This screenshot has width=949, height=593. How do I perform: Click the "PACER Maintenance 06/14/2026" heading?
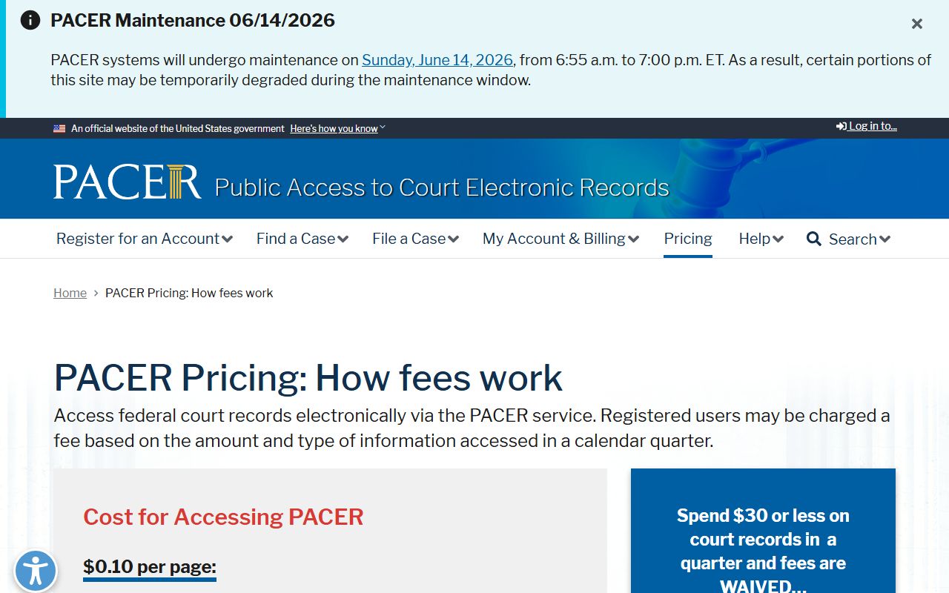(x=193, y=20)
